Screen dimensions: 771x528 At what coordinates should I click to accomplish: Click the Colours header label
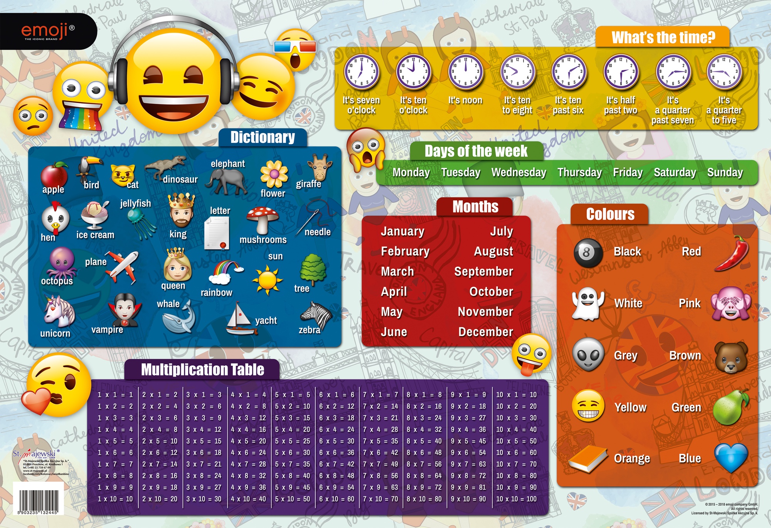(x=610, y=214)
